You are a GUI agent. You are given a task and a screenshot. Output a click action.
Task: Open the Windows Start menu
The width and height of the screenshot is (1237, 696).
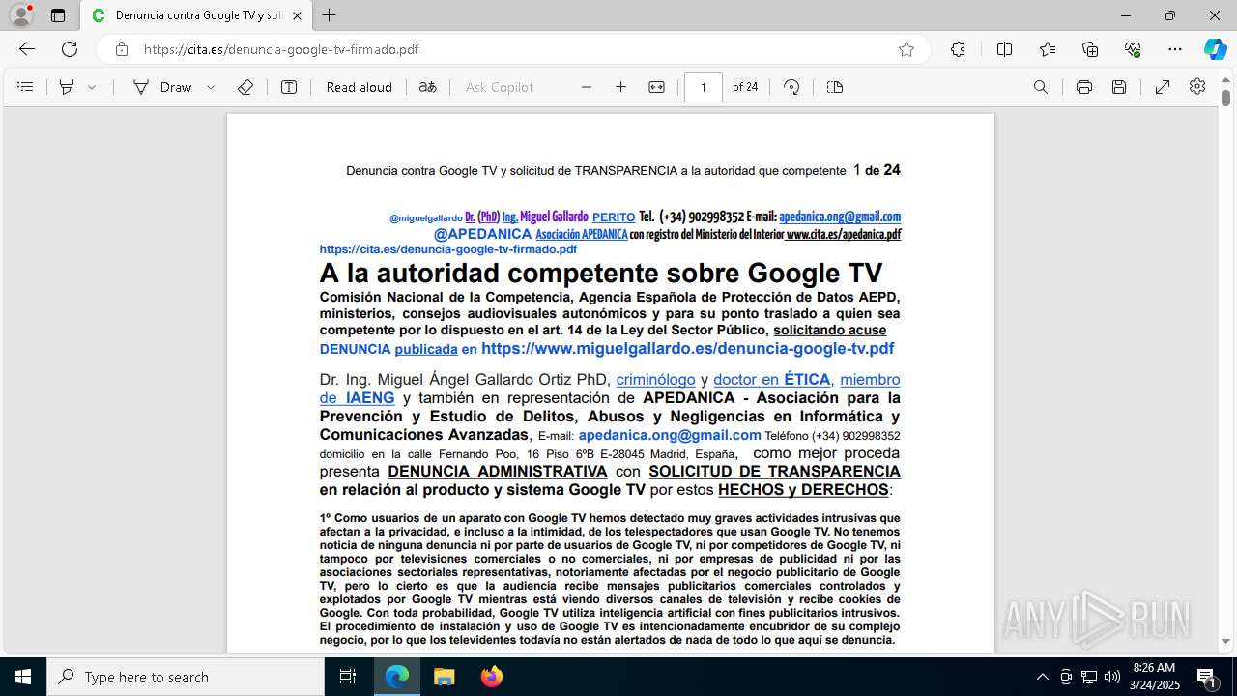point(23,677)
